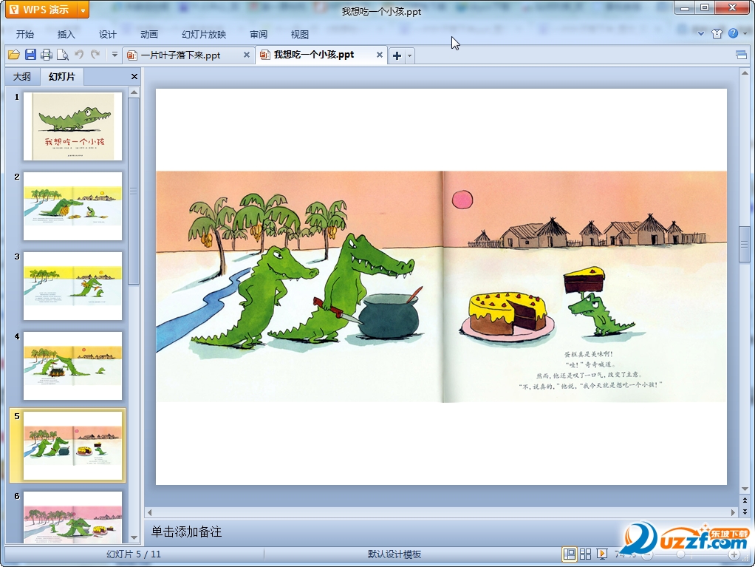The width and height of the screenshot is (755, 567).
Task: Expand the ribbon with the chevron arrow
Action: click(x=701, y=34)
